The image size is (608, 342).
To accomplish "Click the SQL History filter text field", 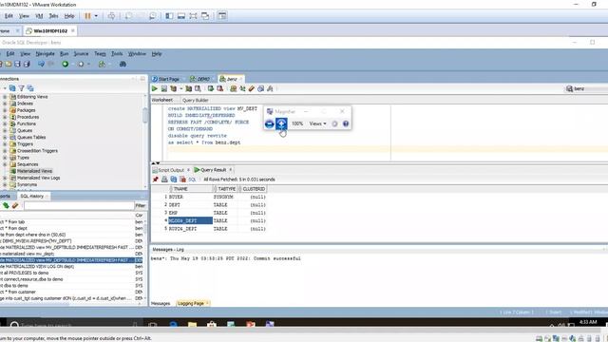I will click(79, 205).
